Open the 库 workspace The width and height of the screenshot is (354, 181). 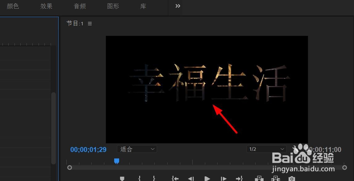[x=143, y=6]
